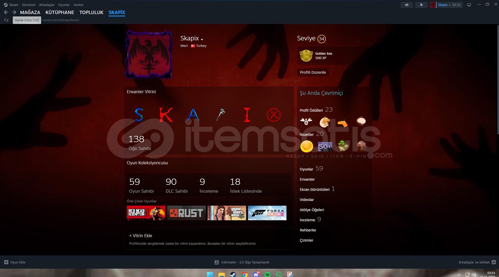Open the Skapix account menu dropdown

[x=444, y=5]
